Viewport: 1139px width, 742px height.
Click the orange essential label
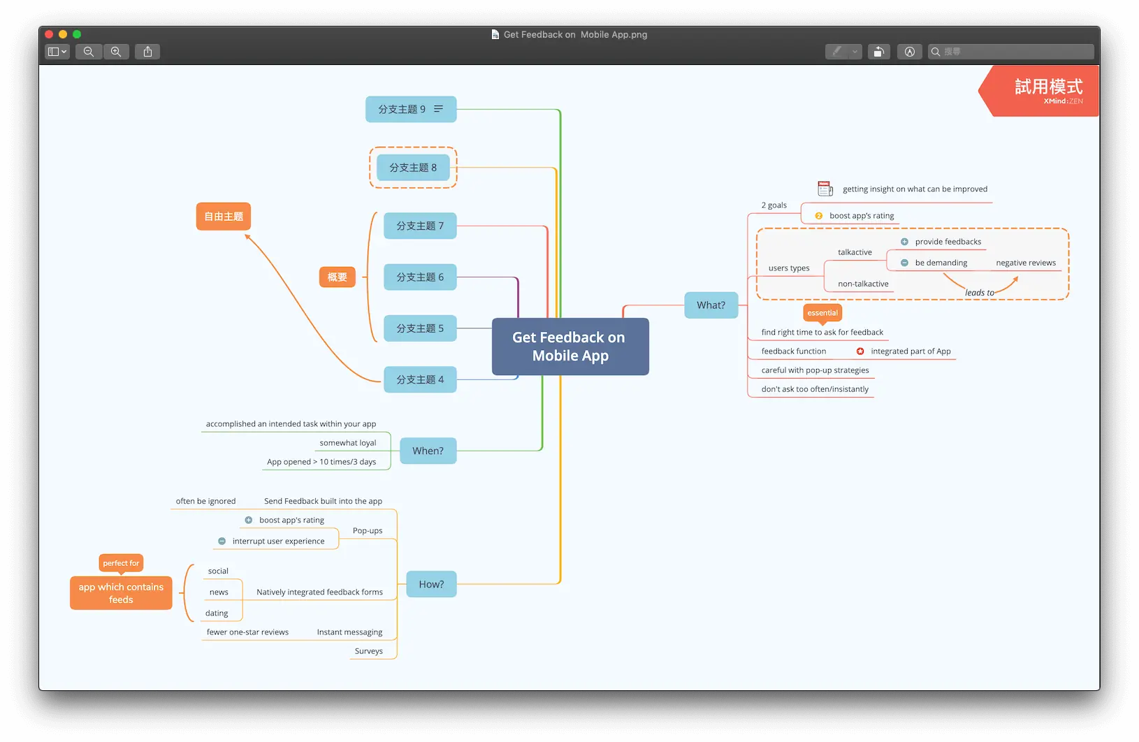tap(822, 314)
